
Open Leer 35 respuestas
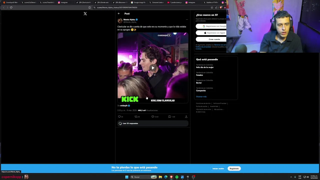click(153, 123)
